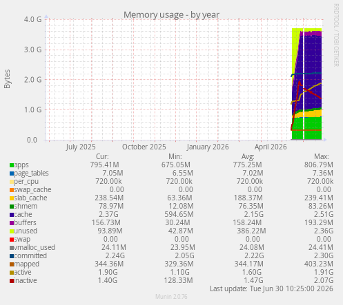
Task: Click the '4.0 G' axis label
Action: click(33, 19)
